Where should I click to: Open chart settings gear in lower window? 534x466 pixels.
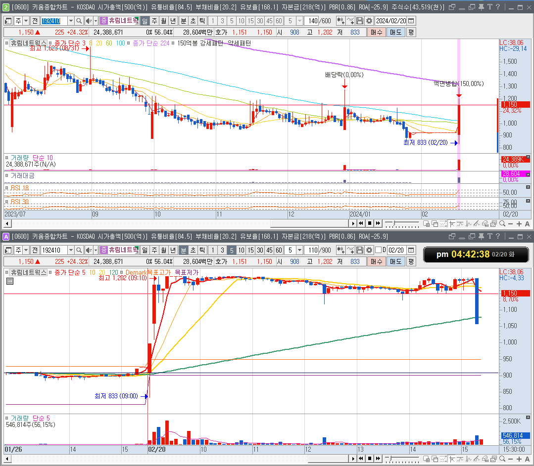(x=369, y=251)
